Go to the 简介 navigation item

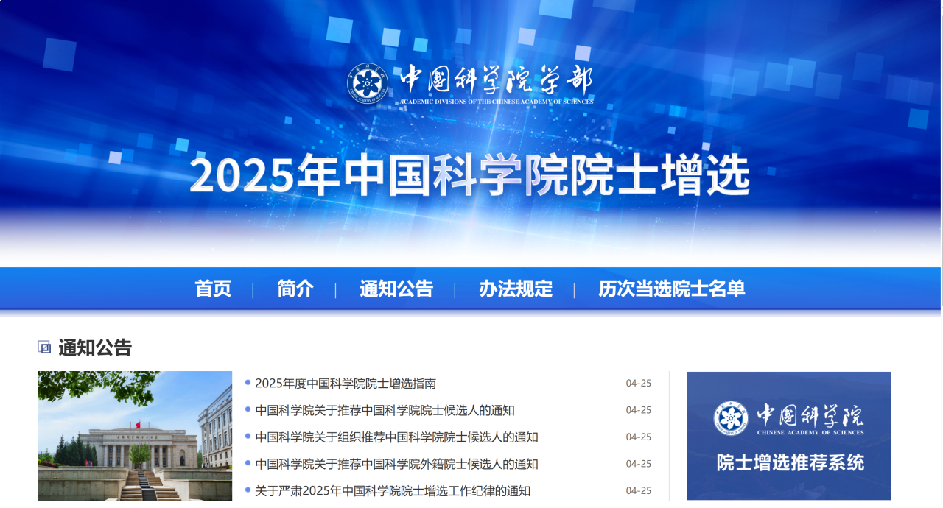point(295,289)
